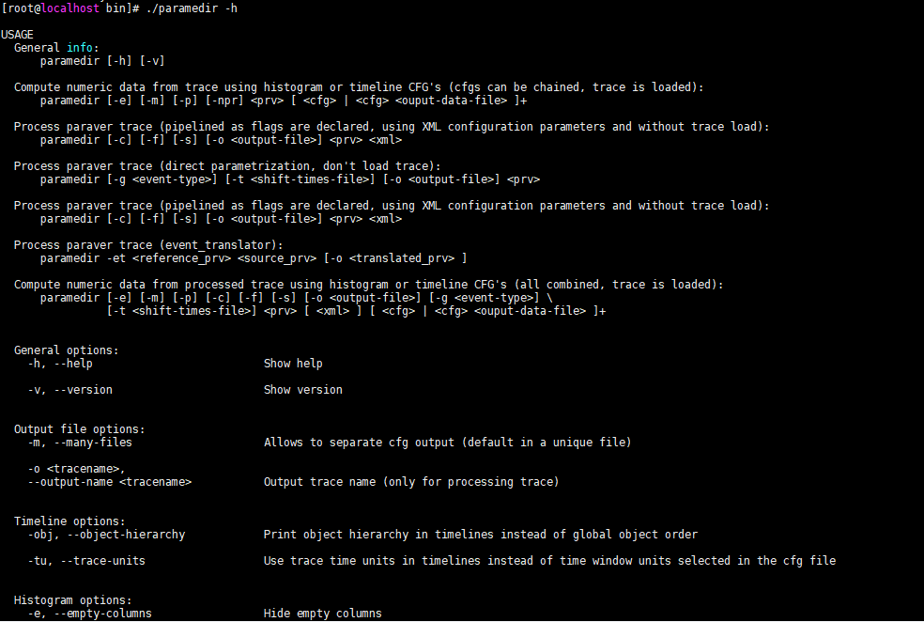Click the '-tu, --trace-units' option
The height and width of the screenshot is (622, 924).
(x=86, y=561)
